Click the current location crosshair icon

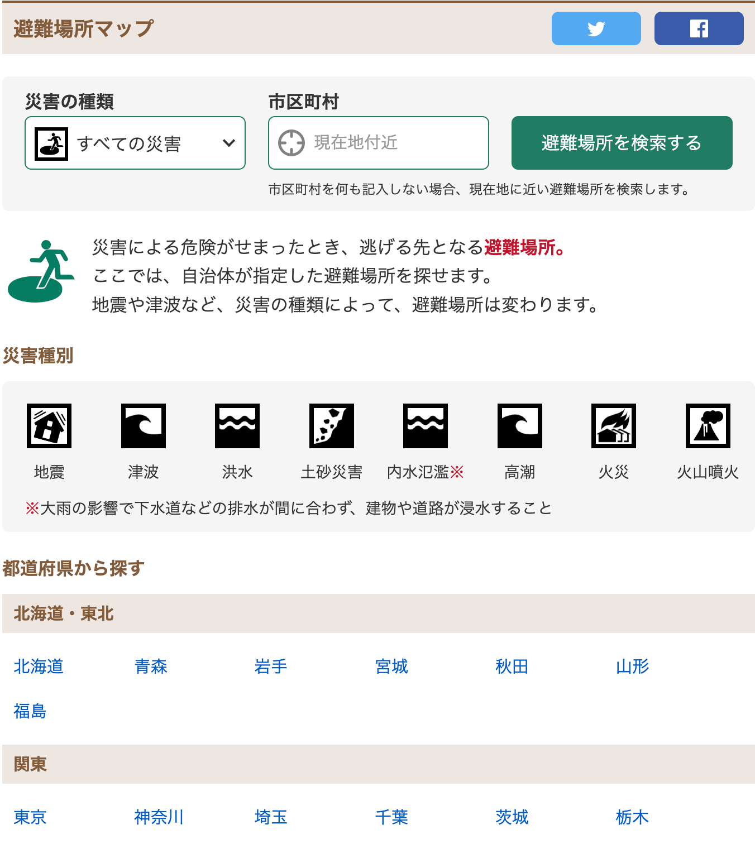coord(292,143)
